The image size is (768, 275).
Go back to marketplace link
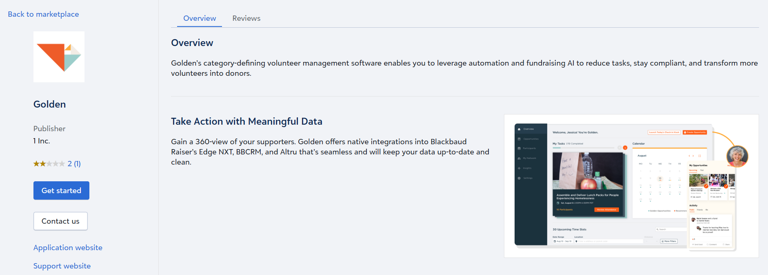tap(43, 14)
